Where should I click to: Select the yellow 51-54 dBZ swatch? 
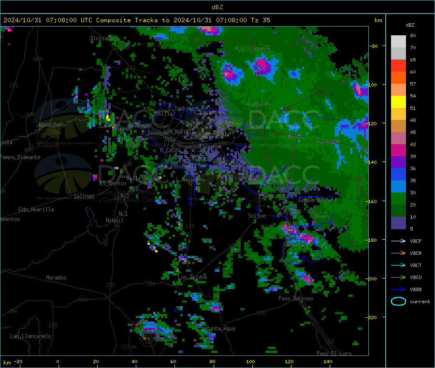coord(398,102)
